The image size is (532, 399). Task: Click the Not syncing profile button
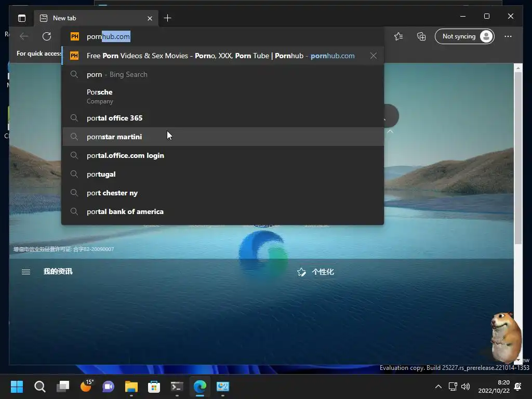click(464, 36)
